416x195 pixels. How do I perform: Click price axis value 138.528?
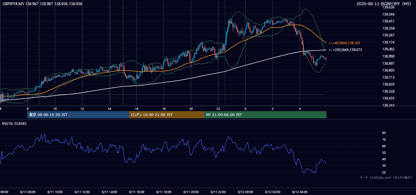coord(388,91)
